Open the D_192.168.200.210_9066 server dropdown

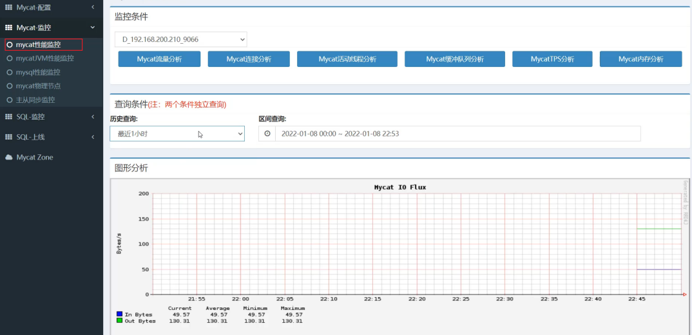(181, 39)
